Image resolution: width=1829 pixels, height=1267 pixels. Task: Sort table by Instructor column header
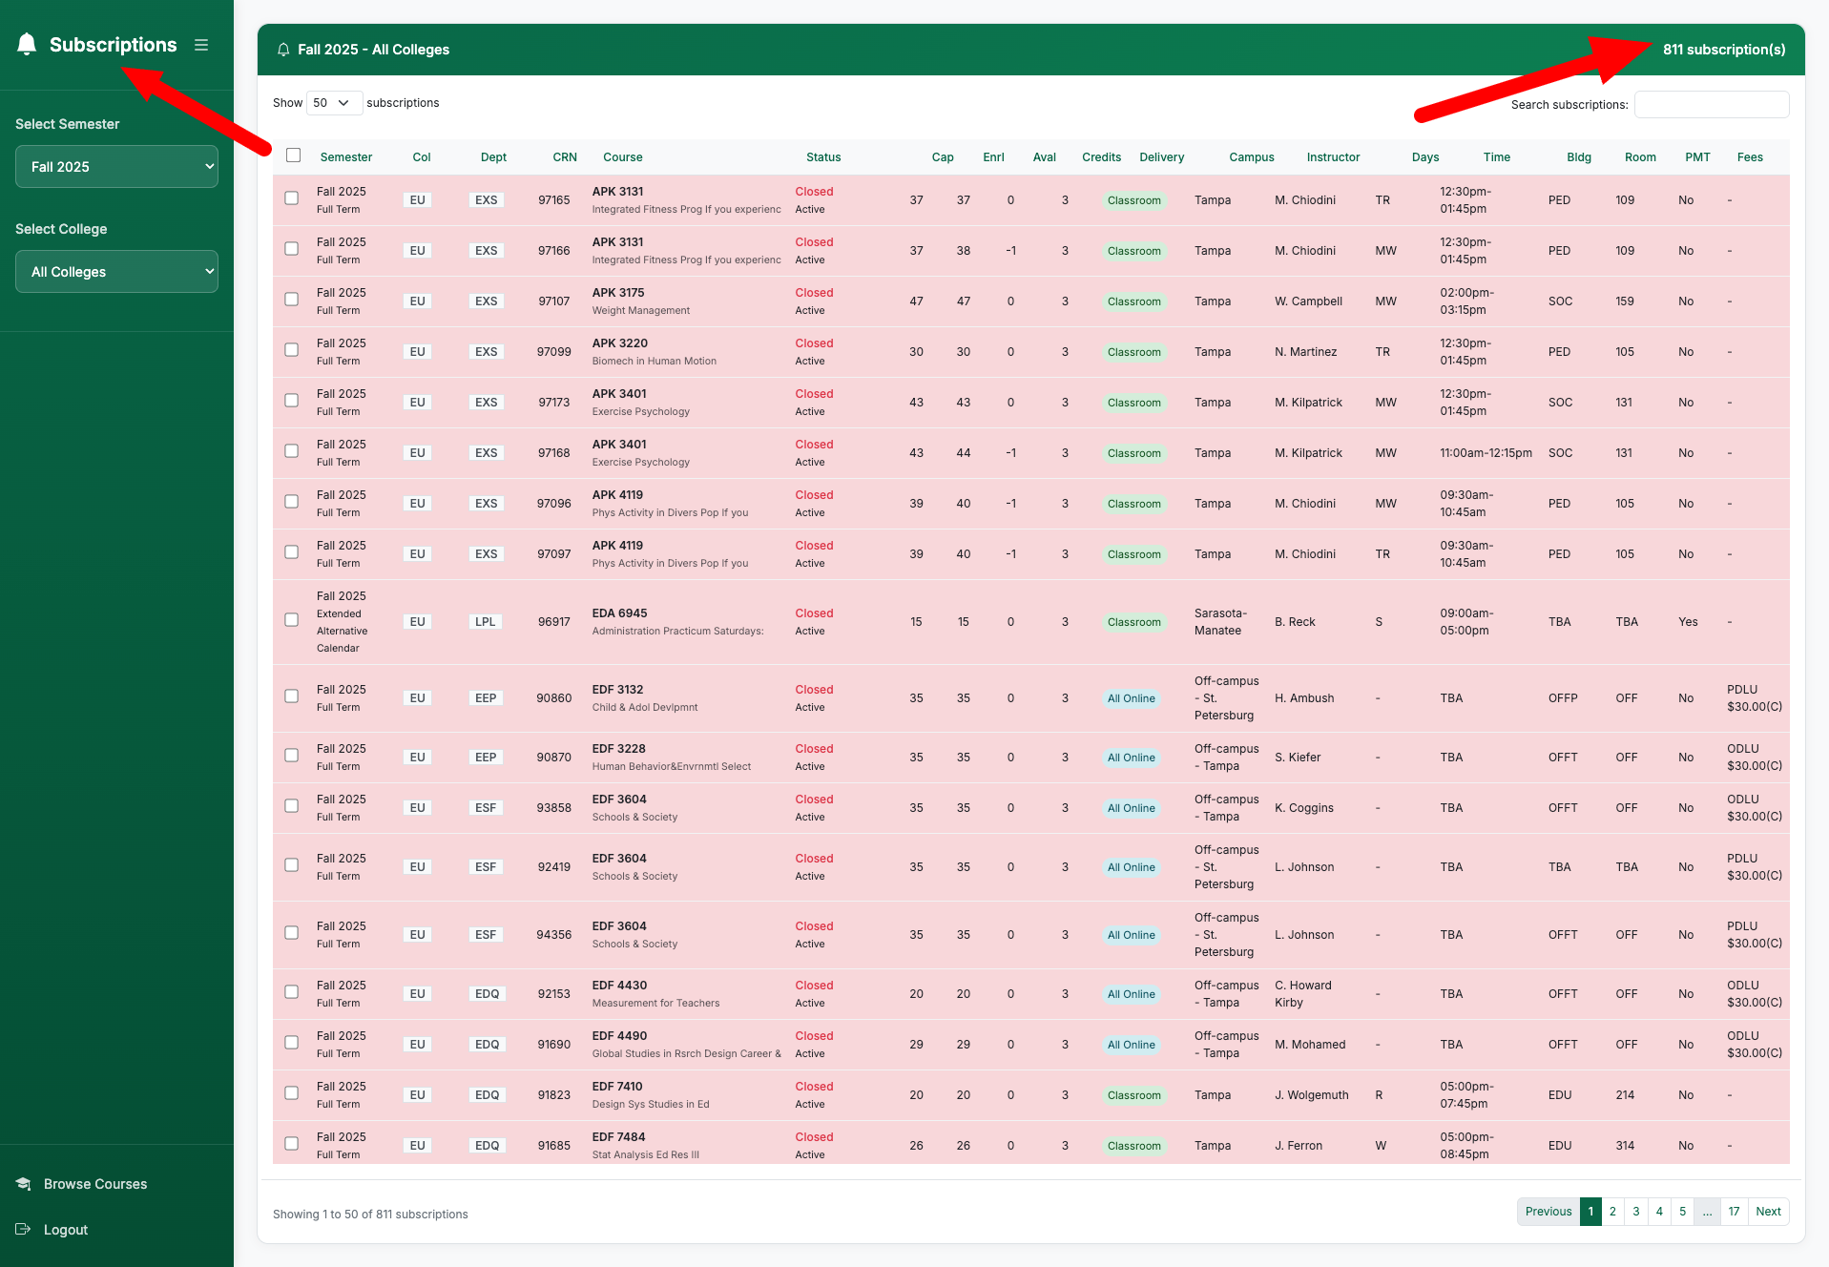(1333, 157)
